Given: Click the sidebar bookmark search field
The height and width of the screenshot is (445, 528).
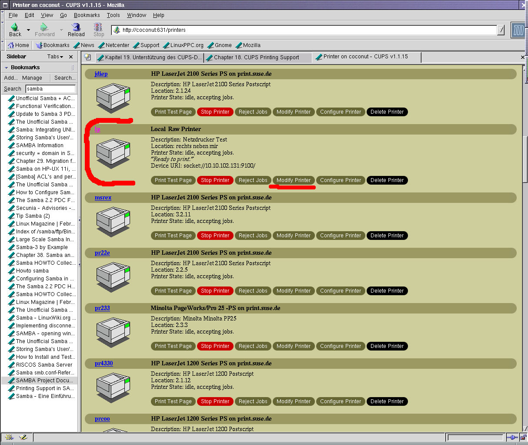Looking at the screenshot, I should [x=50, y=89].
